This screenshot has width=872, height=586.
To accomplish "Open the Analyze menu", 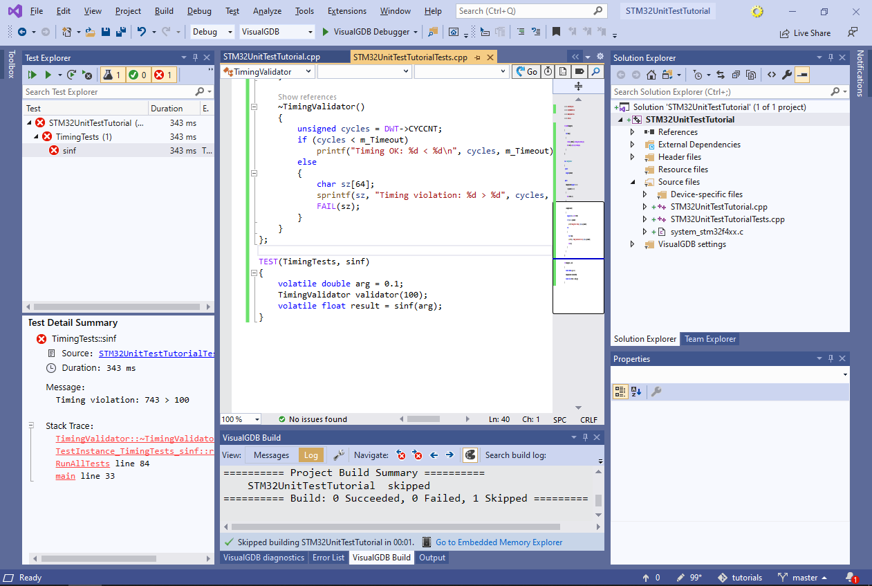I will 267,11.
